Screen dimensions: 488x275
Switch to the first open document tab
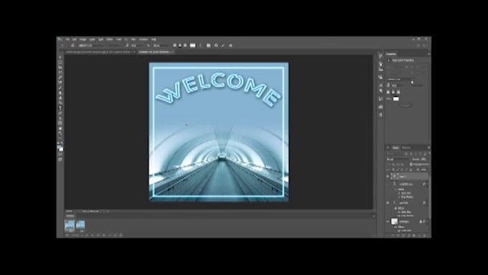(99, 52)
